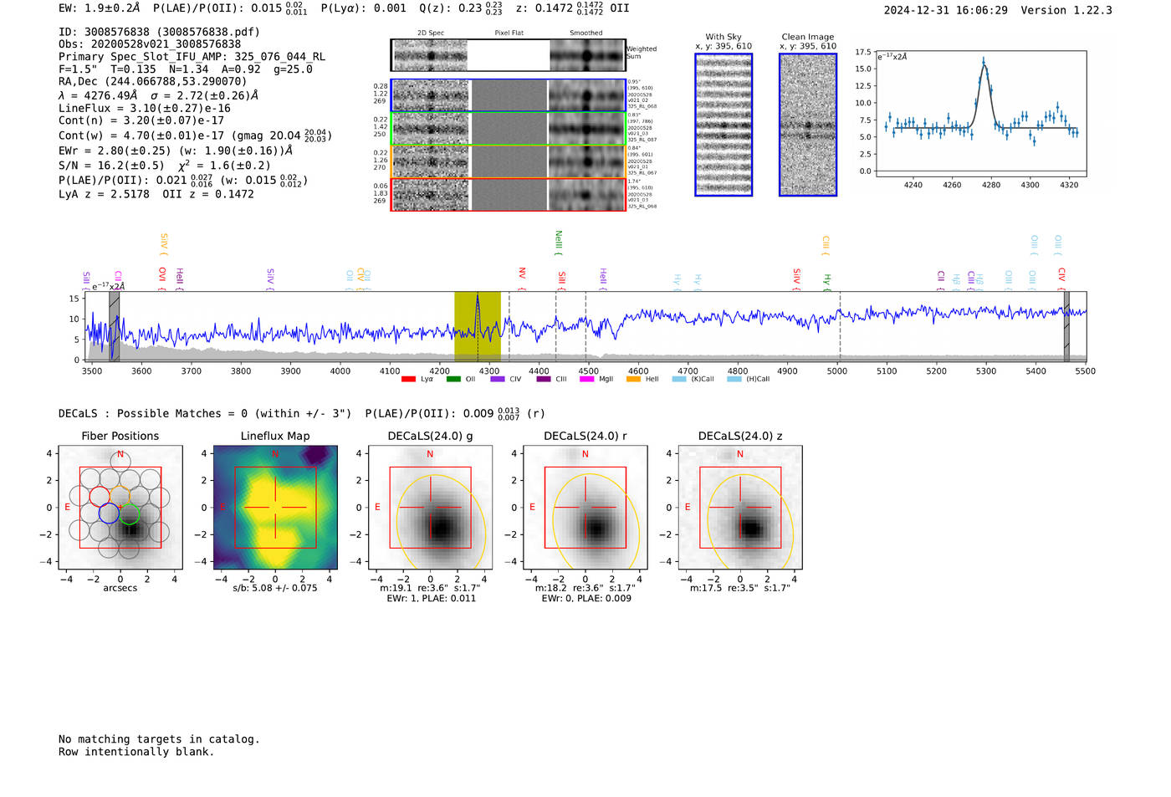1171x797 pixels.
Task: Click the yellow highlighted region in the spectrum
Action: click(x=478, y=326)
